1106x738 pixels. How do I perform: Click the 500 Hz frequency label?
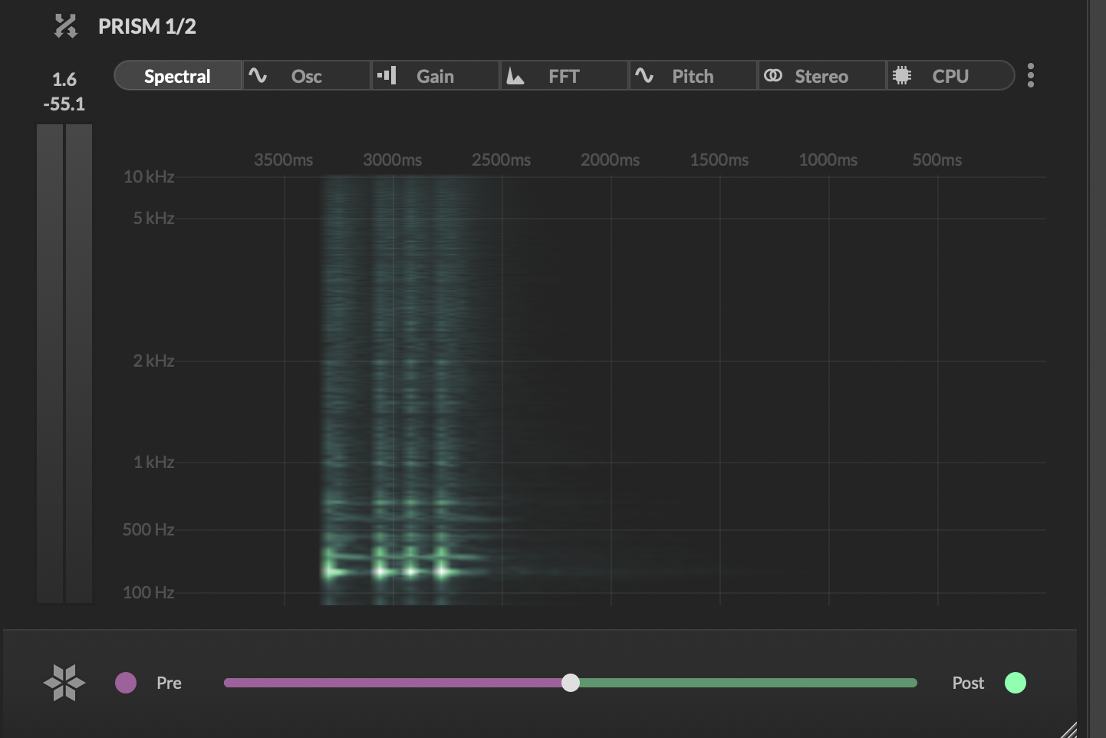(149, 529)
